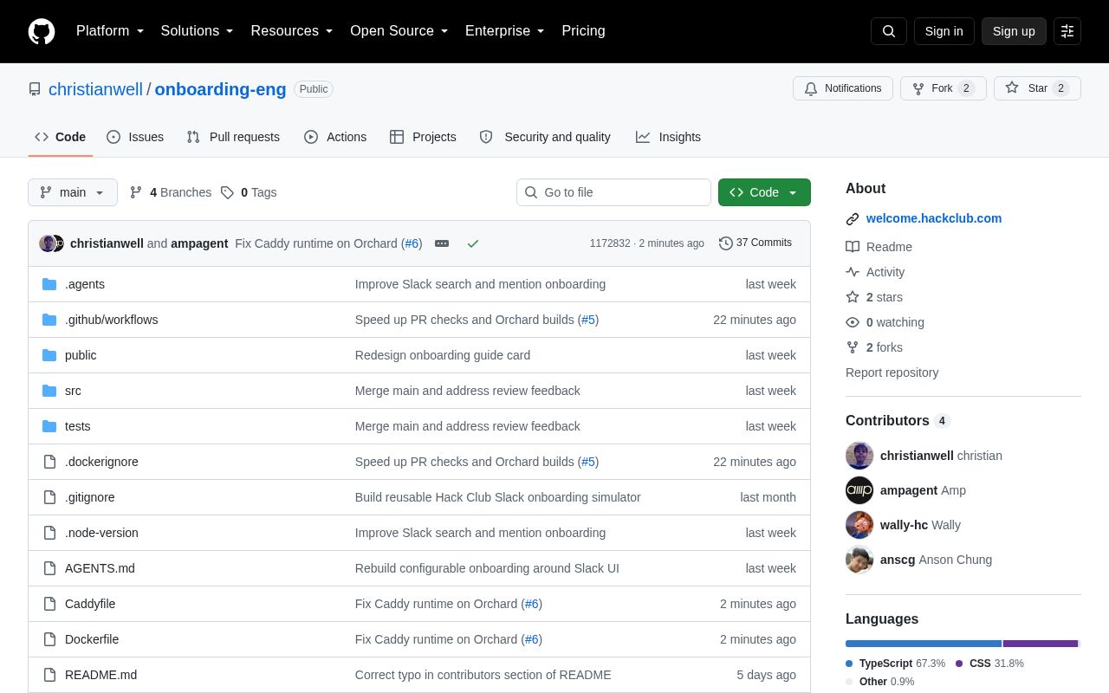The image size is (1109, 693).
Task: Open the Resources dropdown menu
Action: [x=292, y=31]
